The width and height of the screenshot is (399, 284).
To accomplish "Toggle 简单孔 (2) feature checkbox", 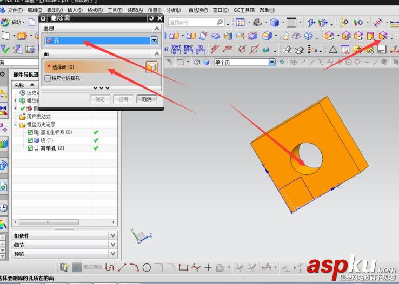I will tap(30, 148).
